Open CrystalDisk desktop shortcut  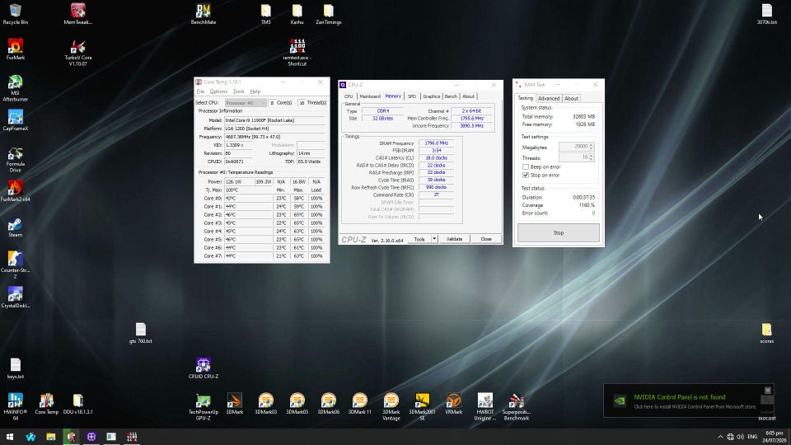tap(15, 297)
